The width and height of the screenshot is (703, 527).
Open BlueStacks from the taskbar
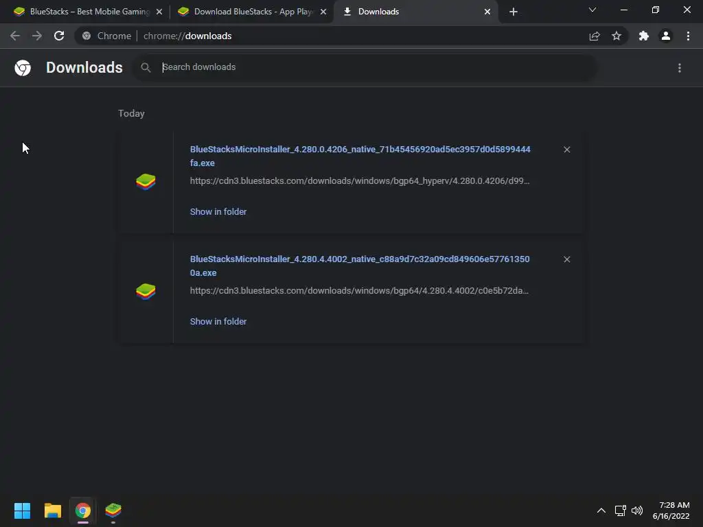113,511
